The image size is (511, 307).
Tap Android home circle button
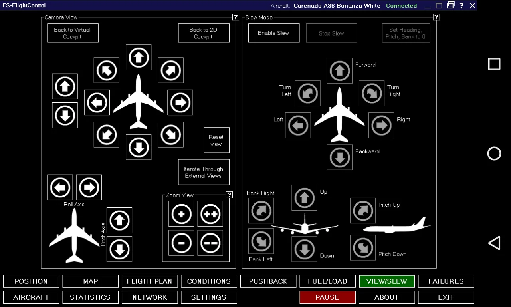point(494,153)
